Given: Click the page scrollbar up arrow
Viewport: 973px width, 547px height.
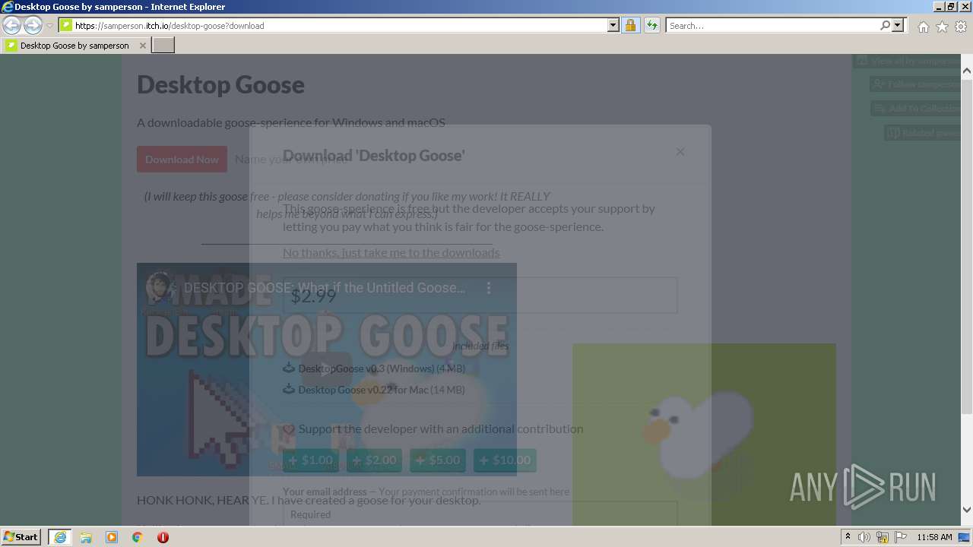Looking at the screenshot, I should 967,71.
